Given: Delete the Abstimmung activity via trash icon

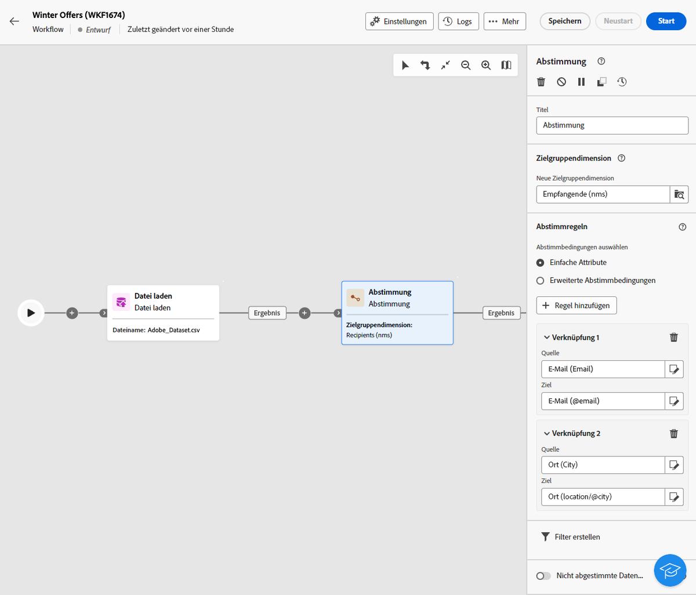Looking at the screenshot, I should [541, 81].
